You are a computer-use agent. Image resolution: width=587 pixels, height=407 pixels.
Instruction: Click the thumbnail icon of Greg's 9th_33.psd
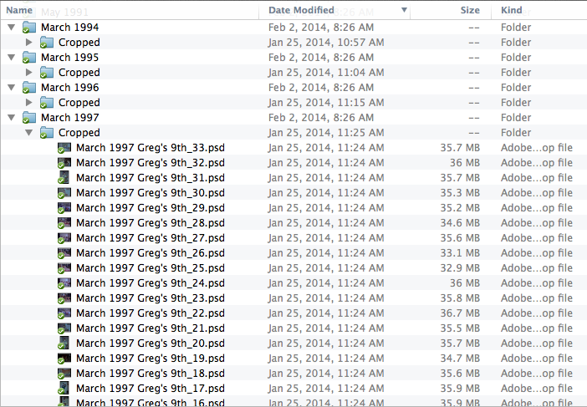point(64,148)
